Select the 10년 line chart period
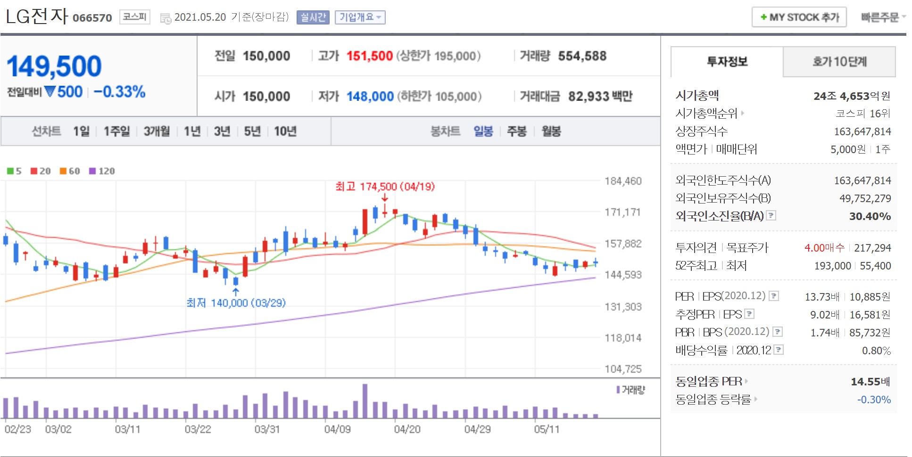Viewport: 912px width, 457px height. tap(285, 131)
